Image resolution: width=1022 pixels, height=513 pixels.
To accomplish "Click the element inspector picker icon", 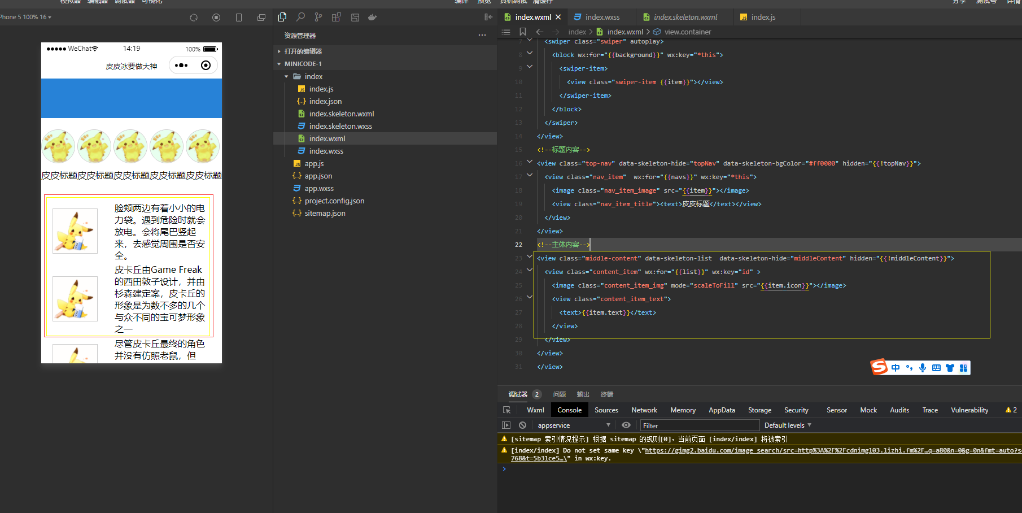I will pyautogui.click(x=506, y=410).
